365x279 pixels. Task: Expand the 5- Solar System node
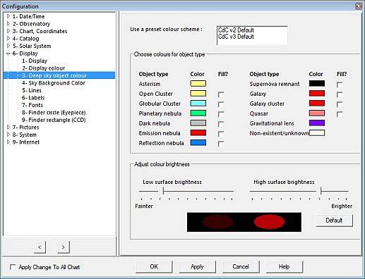coord(8,46)
